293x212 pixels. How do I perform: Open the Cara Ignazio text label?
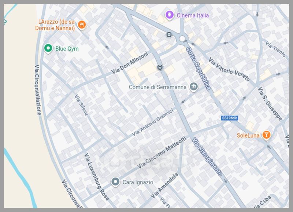138,182
